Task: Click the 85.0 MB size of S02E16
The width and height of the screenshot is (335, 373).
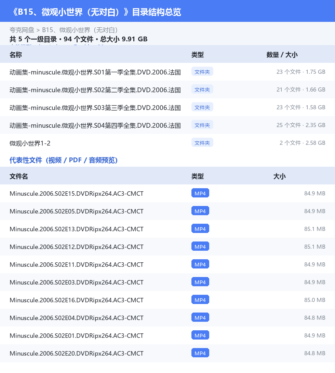Action: pyautogui.click(x=314, y=300)
